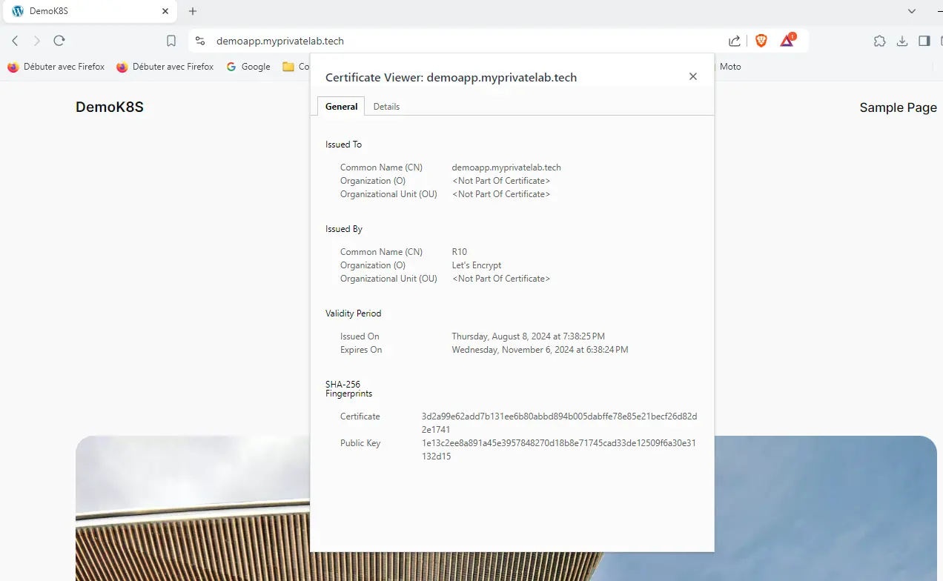Click the Public Key fingerprint value
943x581 pixels.
pos(559,450)
